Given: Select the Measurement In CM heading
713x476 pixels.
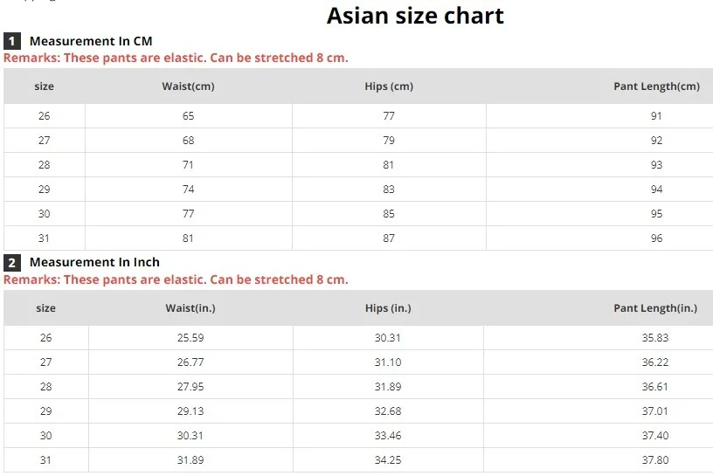Looking at the screenshot, I should tap(91, 41).
